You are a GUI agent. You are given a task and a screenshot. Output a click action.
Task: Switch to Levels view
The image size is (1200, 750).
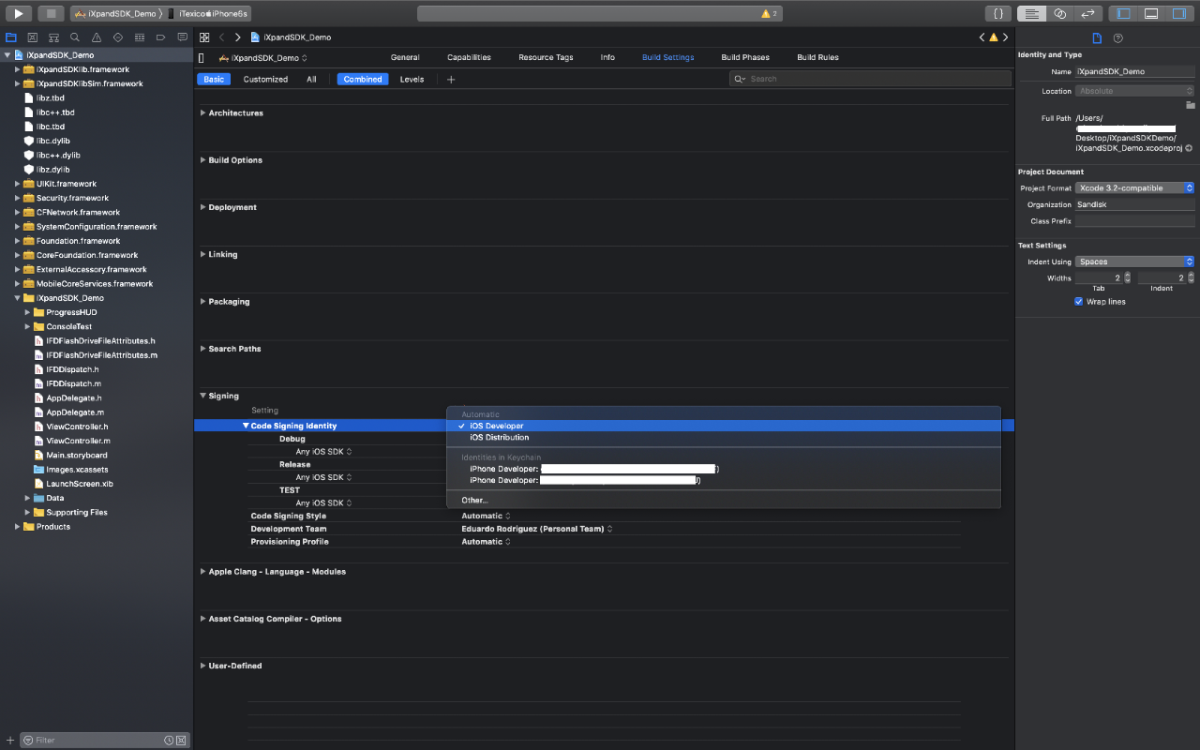[x=412, y=80]
